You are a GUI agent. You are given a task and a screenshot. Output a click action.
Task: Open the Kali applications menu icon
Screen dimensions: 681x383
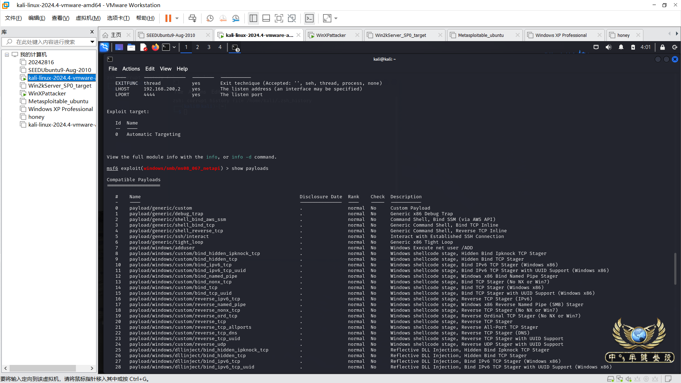(x=104, y=47)
